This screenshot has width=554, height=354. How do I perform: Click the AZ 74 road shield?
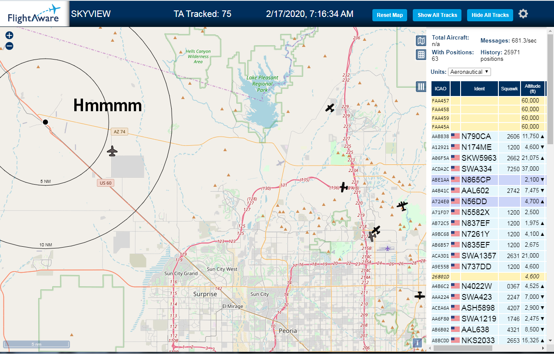(x=119, y=132)
